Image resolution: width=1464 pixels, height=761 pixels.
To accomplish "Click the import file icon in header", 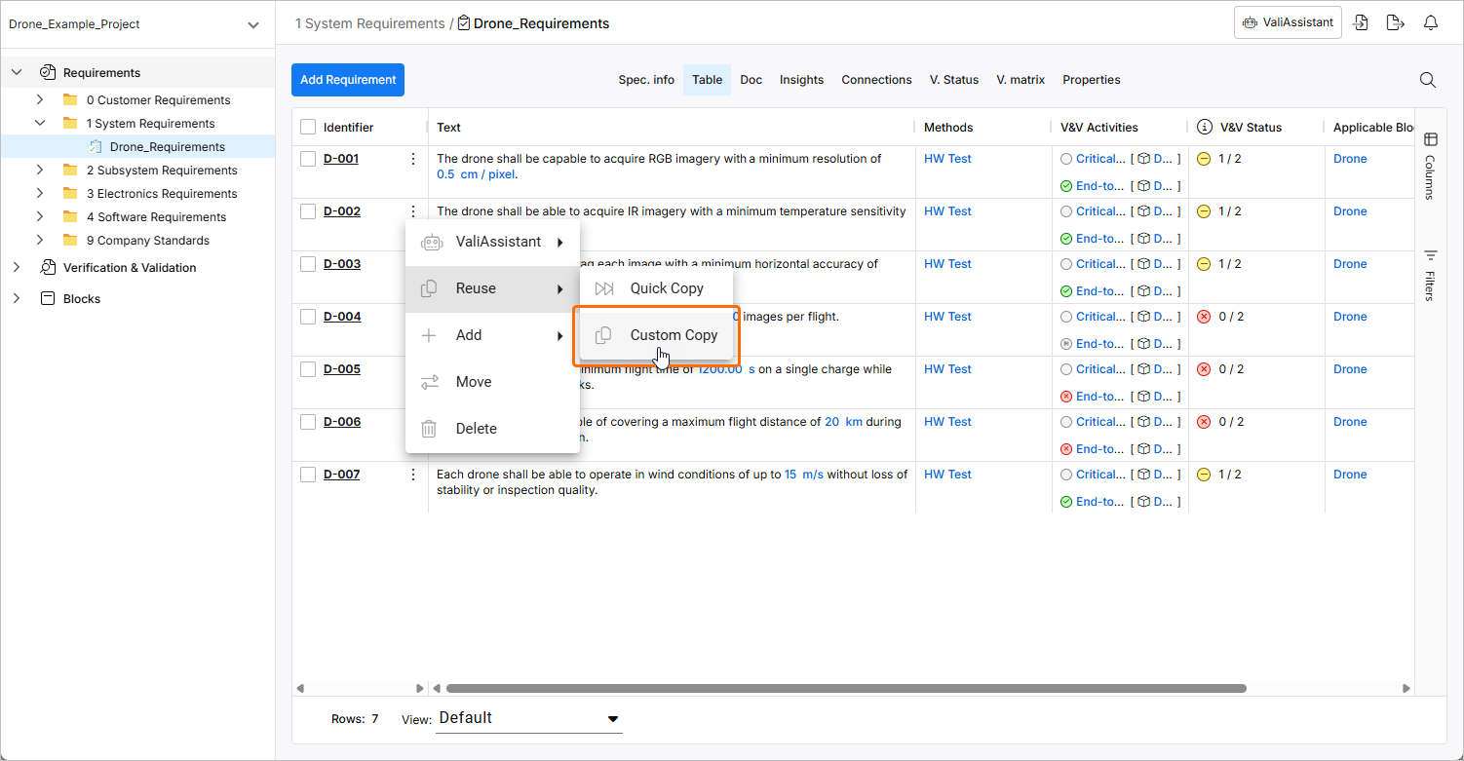I will tap(1362, 23).
